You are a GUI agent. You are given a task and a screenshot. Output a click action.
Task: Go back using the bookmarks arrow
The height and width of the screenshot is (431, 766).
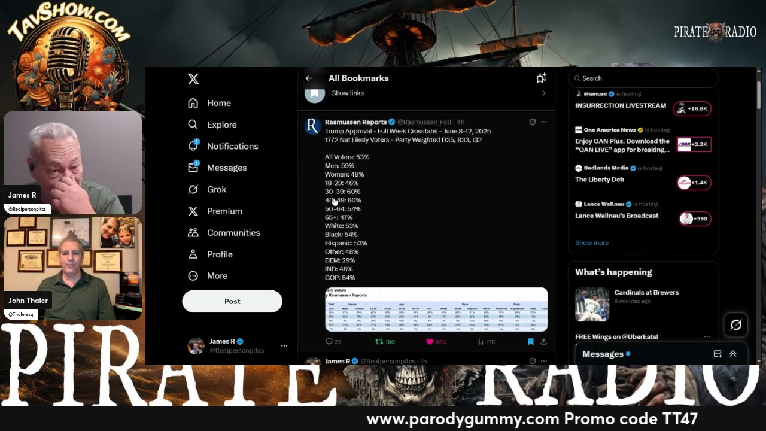point(309,78)
